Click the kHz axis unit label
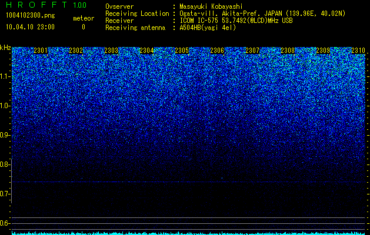The width and height of the screenshot is (370, 235). [x=5, y=48]
